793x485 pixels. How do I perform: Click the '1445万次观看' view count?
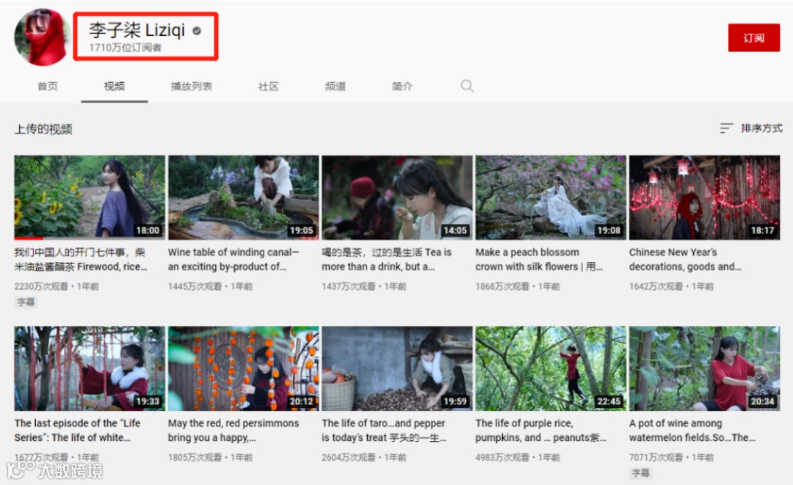pyautogui.click(x=195, y=286)
